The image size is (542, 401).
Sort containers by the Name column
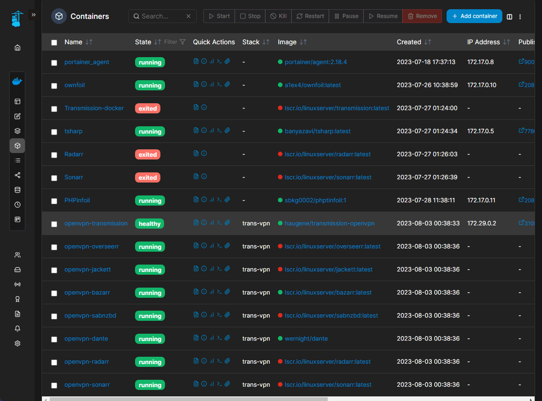click(78, 42)
